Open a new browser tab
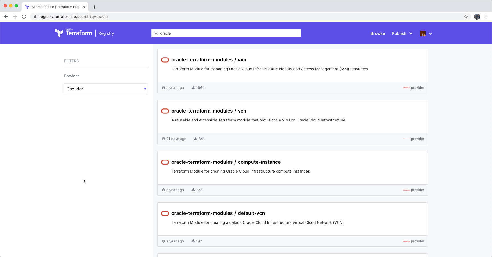Screen dimensions: 492x257 94,7
